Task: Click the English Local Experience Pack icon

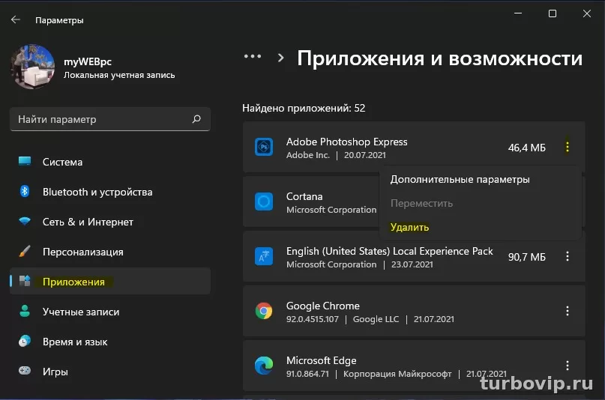Action: [264, 256]
